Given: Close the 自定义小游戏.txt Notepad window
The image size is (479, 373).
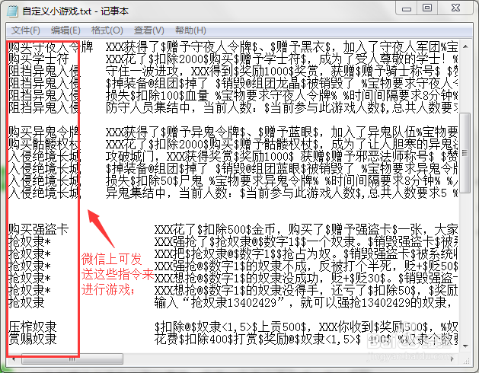Looking at the screenshot, I should (x=455, y=8).
